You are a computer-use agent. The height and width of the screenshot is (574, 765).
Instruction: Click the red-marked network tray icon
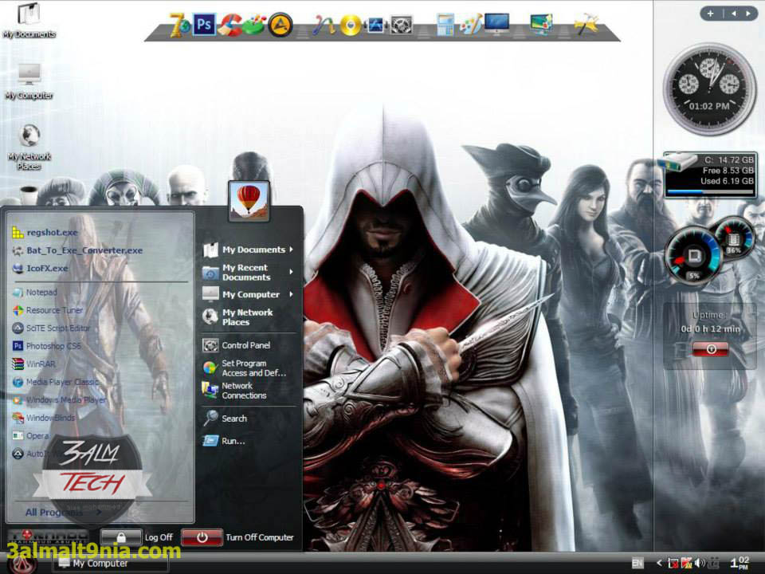(673, 564)
